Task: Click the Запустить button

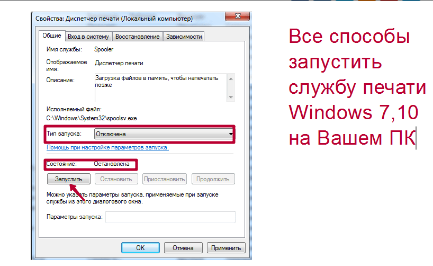Action: click(x=68, y=179)
